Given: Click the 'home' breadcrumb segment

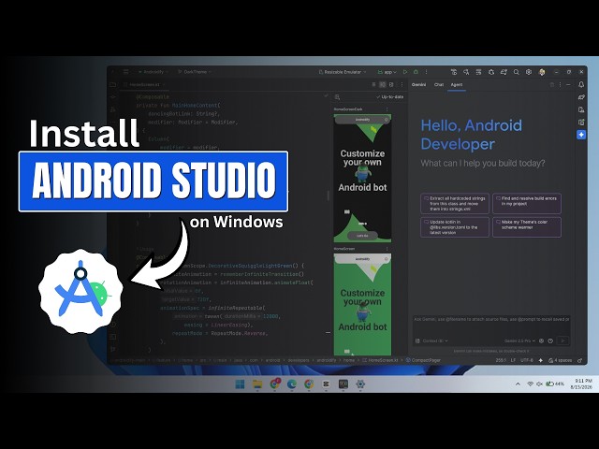Looking at the screenshot, I should tap(349, 360).
